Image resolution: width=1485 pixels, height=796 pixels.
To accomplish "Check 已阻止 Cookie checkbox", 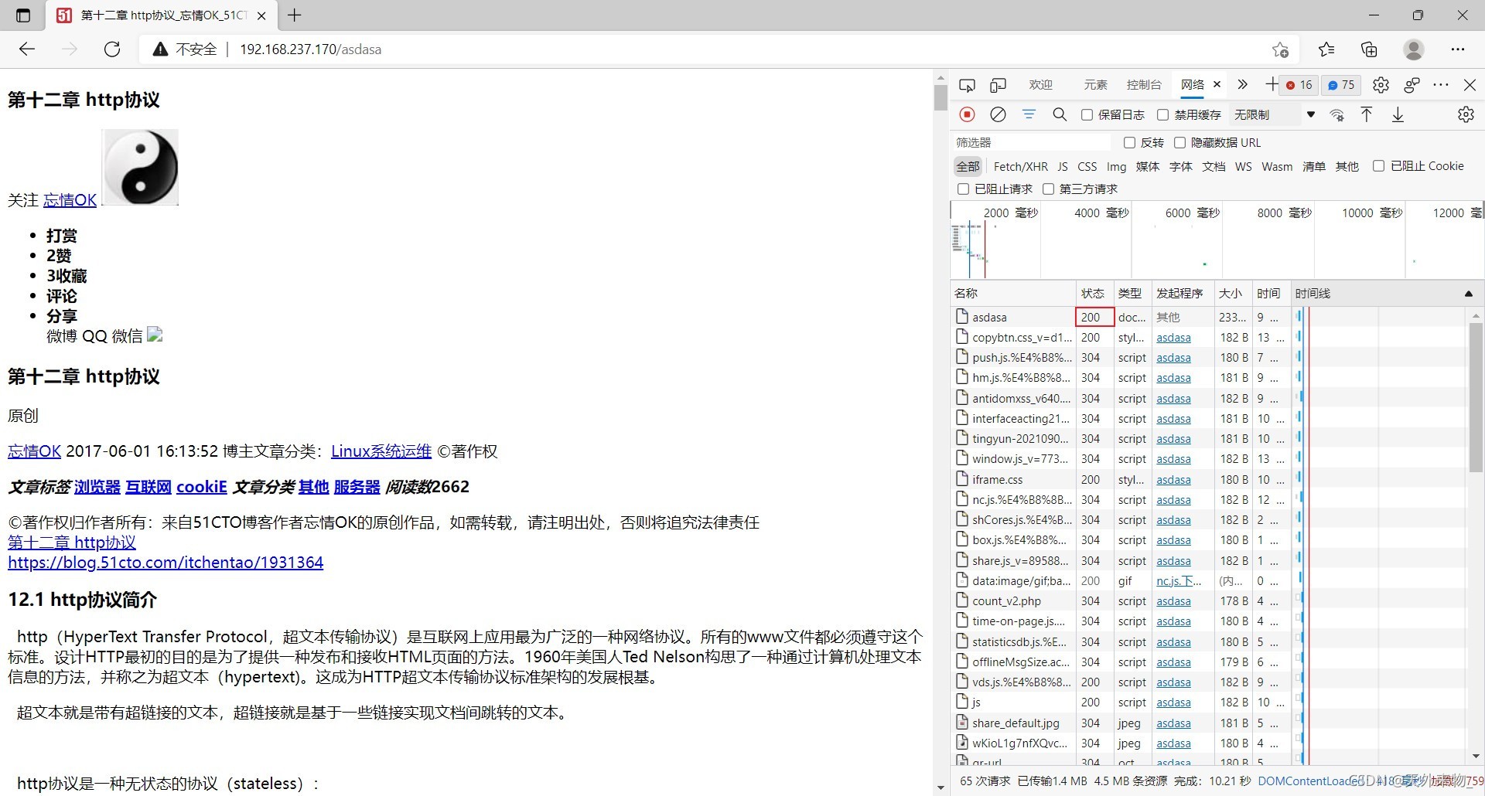I will click(x=1378, y=165).
